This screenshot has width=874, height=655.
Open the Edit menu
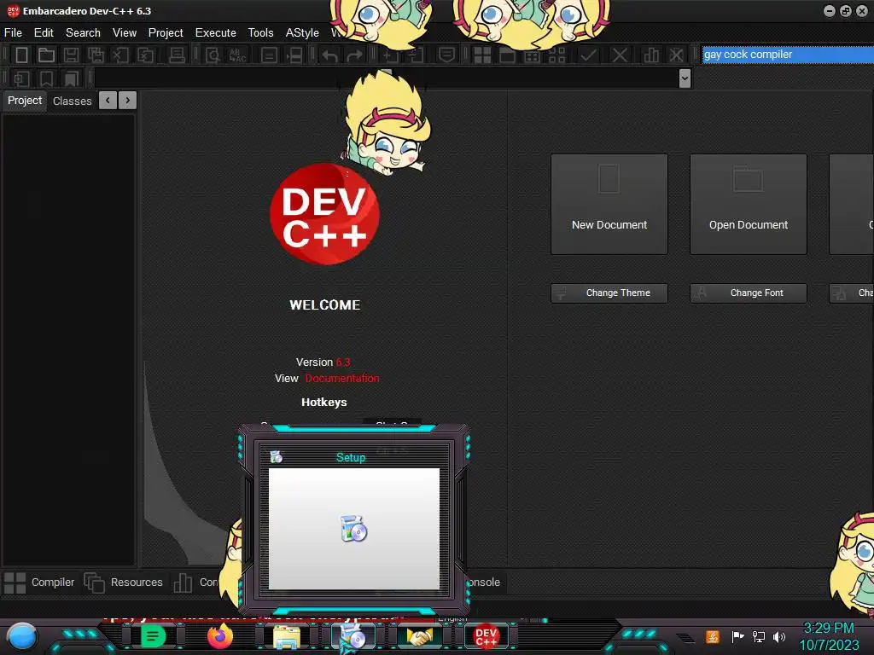pyautogui.click(x=44, y=33)
